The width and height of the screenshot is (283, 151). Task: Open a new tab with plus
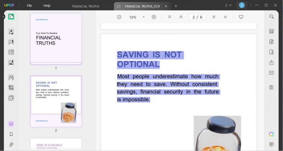click(x=176, y=6)
